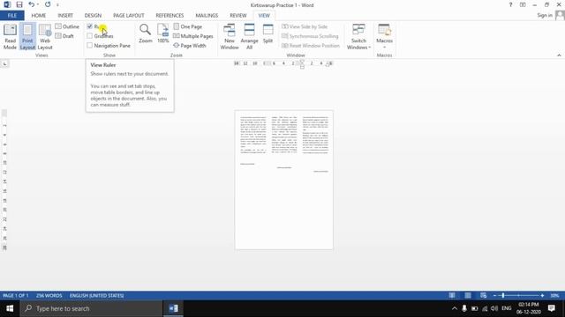Arrange All open windows

point(249,36)
